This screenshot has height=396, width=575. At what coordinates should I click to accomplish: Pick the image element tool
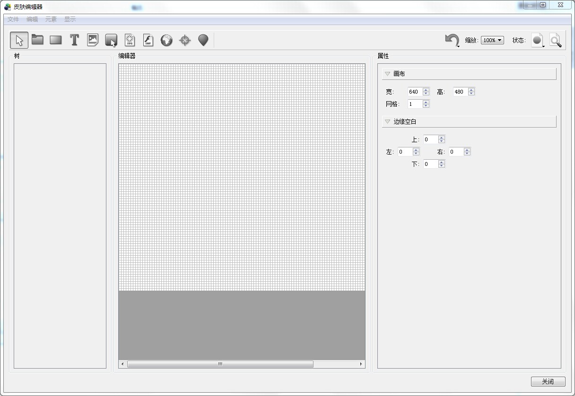click(x=93, y=40)
